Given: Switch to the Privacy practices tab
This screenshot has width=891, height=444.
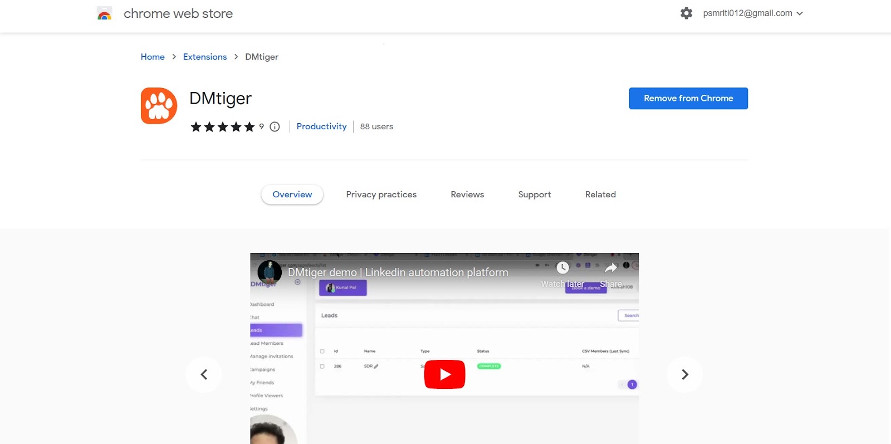Looking at the screenshot, I should 381,194.
